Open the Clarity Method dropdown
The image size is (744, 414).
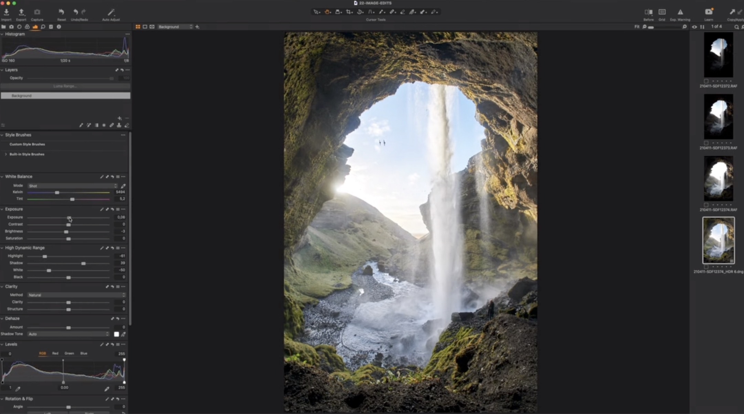click(x=76, y=295)
